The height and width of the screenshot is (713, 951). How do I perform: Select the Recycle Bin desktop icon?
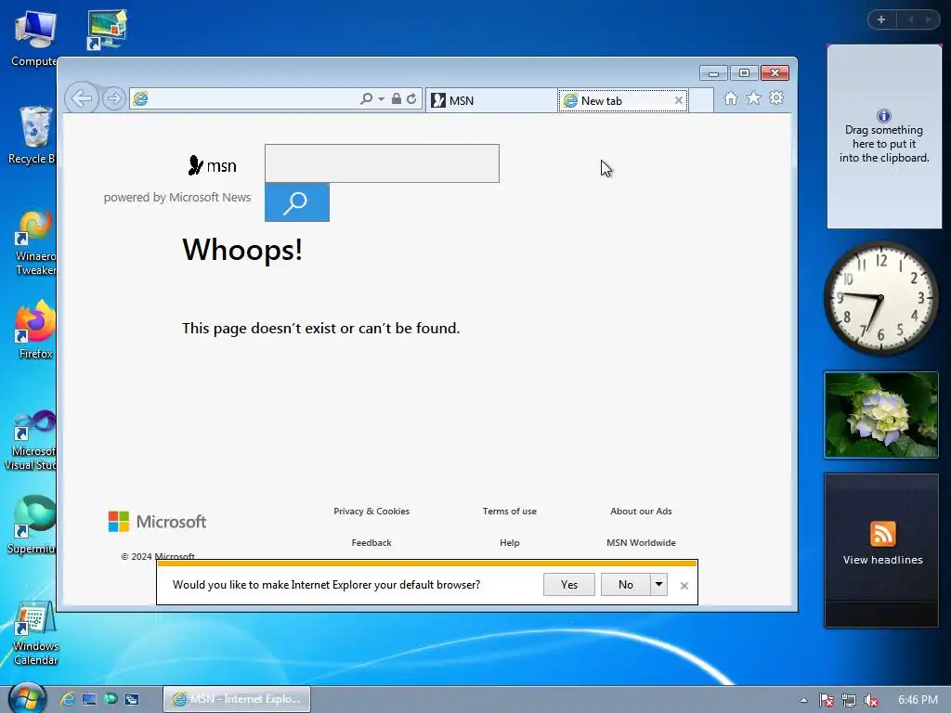[34, 136]
